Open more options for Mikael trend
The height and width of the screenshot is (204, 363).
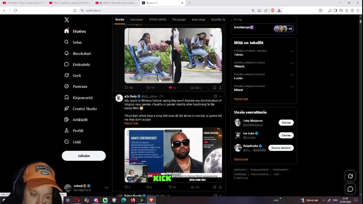292,86
